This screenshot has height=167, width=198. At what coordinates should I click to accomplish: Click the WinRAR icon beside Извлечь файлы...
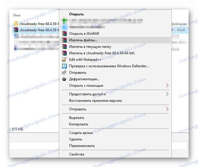(x=64, y=40)
